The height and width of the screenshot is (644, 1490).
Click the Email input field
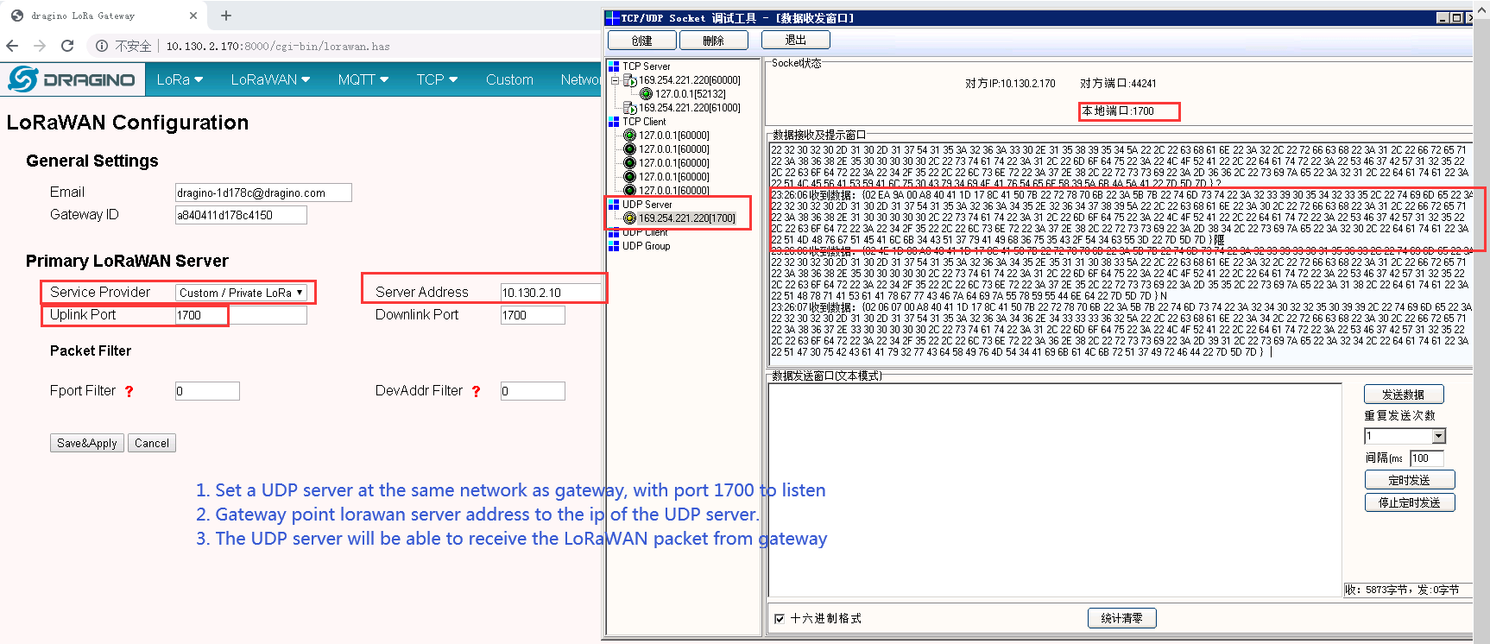tap(263, 193)
